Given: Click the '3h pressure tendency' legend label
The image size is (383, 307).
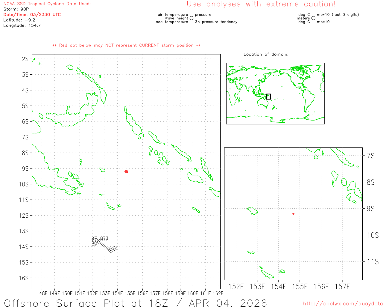Looking at the screenshot, I should tap(216, 22).
